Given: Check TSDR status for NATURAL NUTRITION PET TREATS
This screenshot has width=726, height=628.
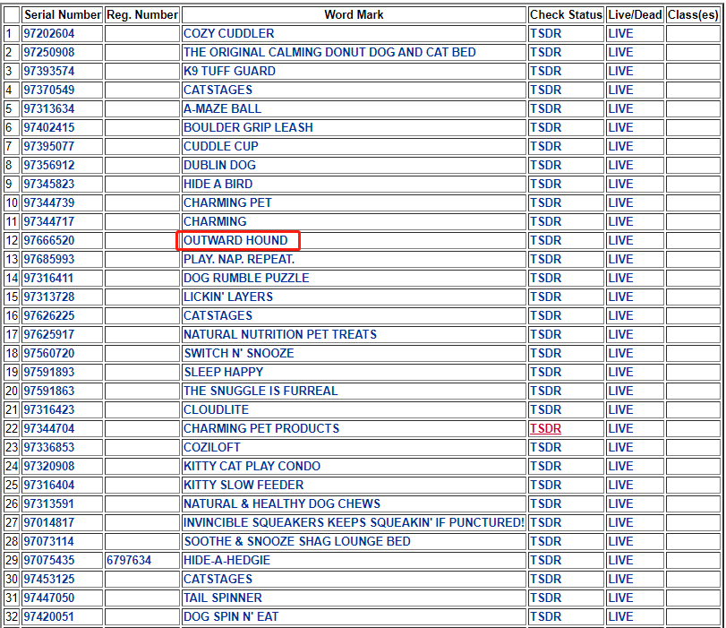Looking at the screenshot, I should tap(545, 335).
